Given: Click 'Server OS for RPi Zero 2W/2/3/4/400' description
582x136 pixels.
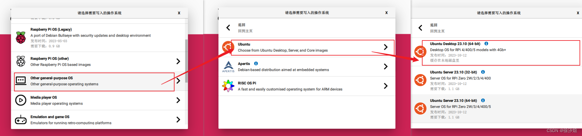Looking at the screenshot, I should (460, 78).
